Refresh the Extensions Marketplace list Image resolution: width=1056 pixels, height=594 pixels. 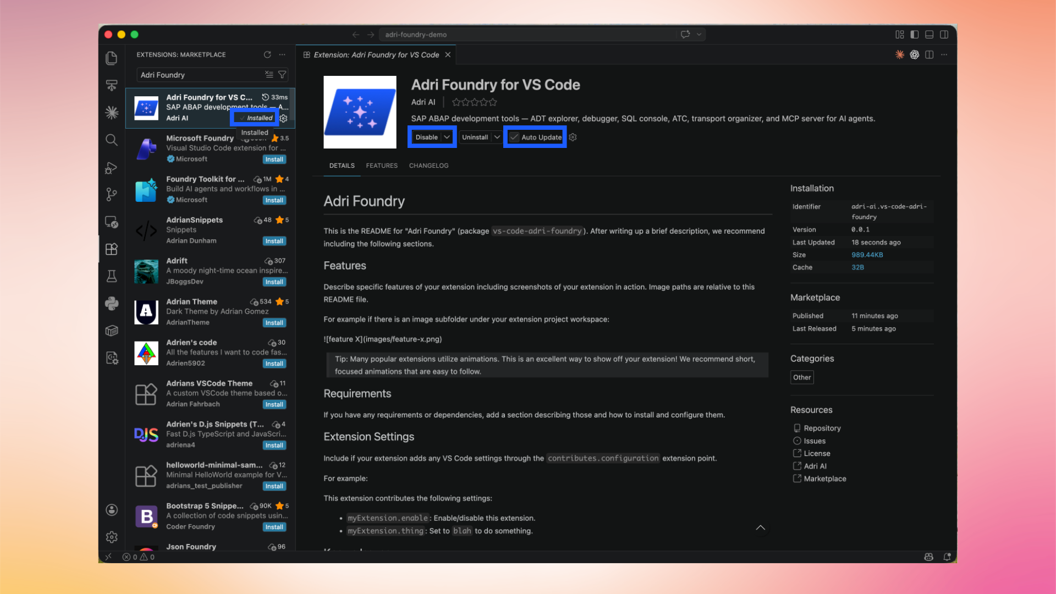[x=268, y=54]
